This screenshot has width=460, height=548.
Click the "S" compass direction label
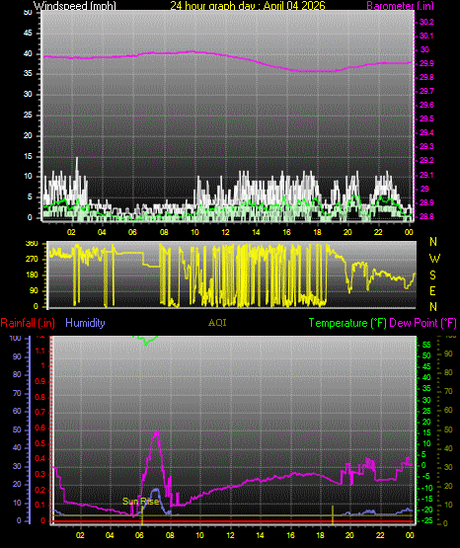pos(432,275)
